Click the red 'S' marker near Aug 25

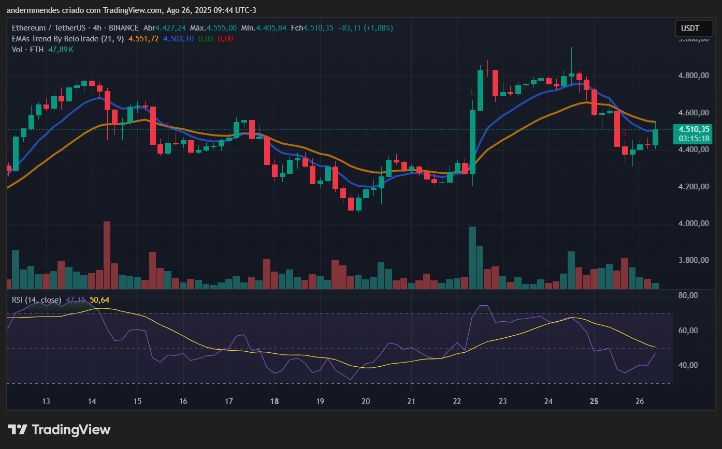point(625,134)
